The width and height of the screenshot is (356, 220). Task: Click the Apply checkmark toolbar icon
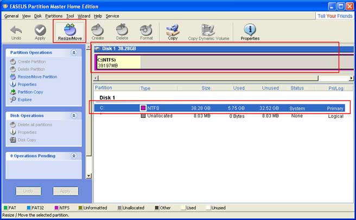pos(40,33)
